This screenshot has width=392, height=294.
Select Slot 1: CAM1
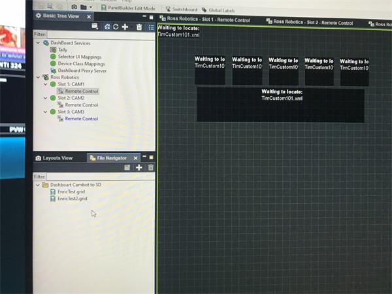pos(71,84)
